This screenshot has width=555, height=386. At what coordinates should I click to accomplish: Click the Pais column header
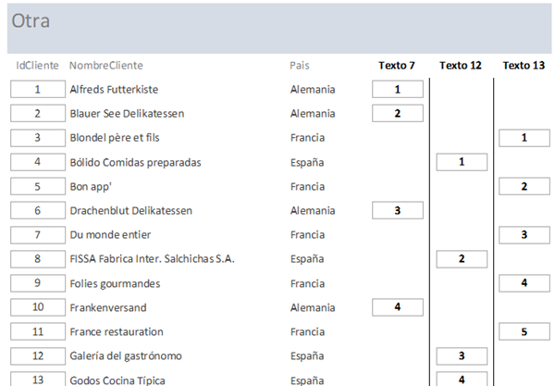coord(300,66)
